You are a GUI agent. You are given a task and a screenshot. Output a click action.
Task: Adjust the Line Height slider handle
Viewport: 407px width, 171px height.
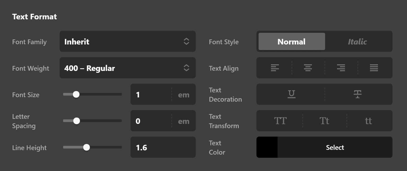[x=86, y=147]
